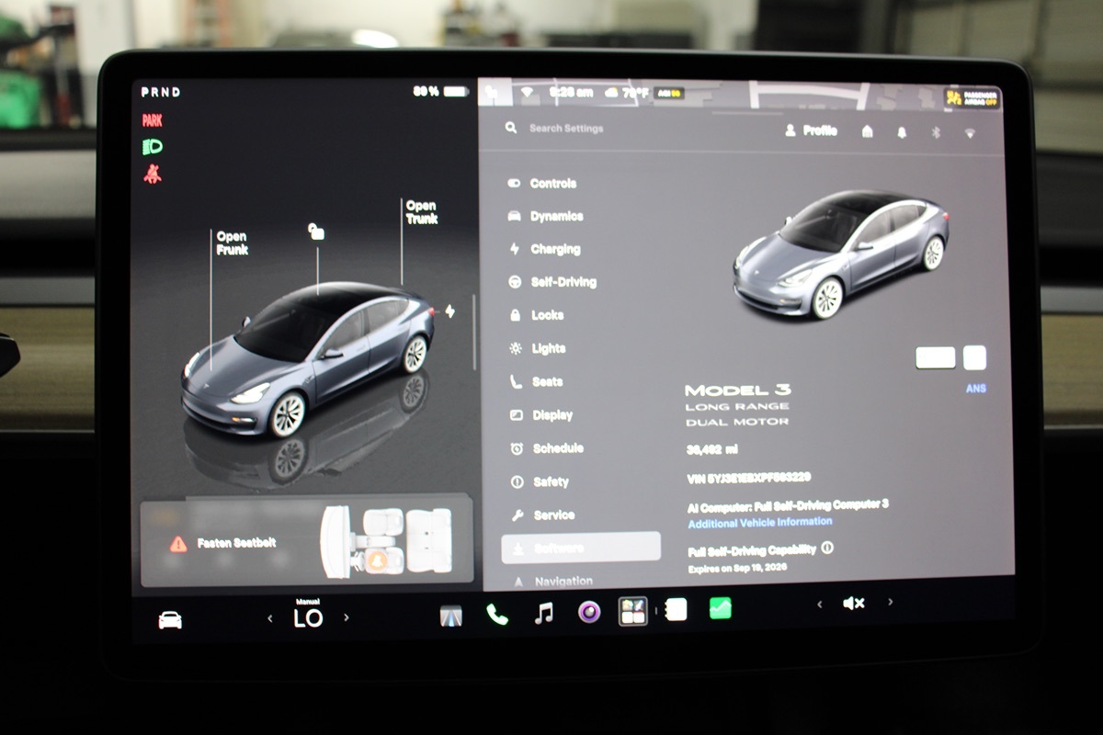Tap info icon beside Full Self-Driving Capability
1103x735 pixels.
pos(827,548)
